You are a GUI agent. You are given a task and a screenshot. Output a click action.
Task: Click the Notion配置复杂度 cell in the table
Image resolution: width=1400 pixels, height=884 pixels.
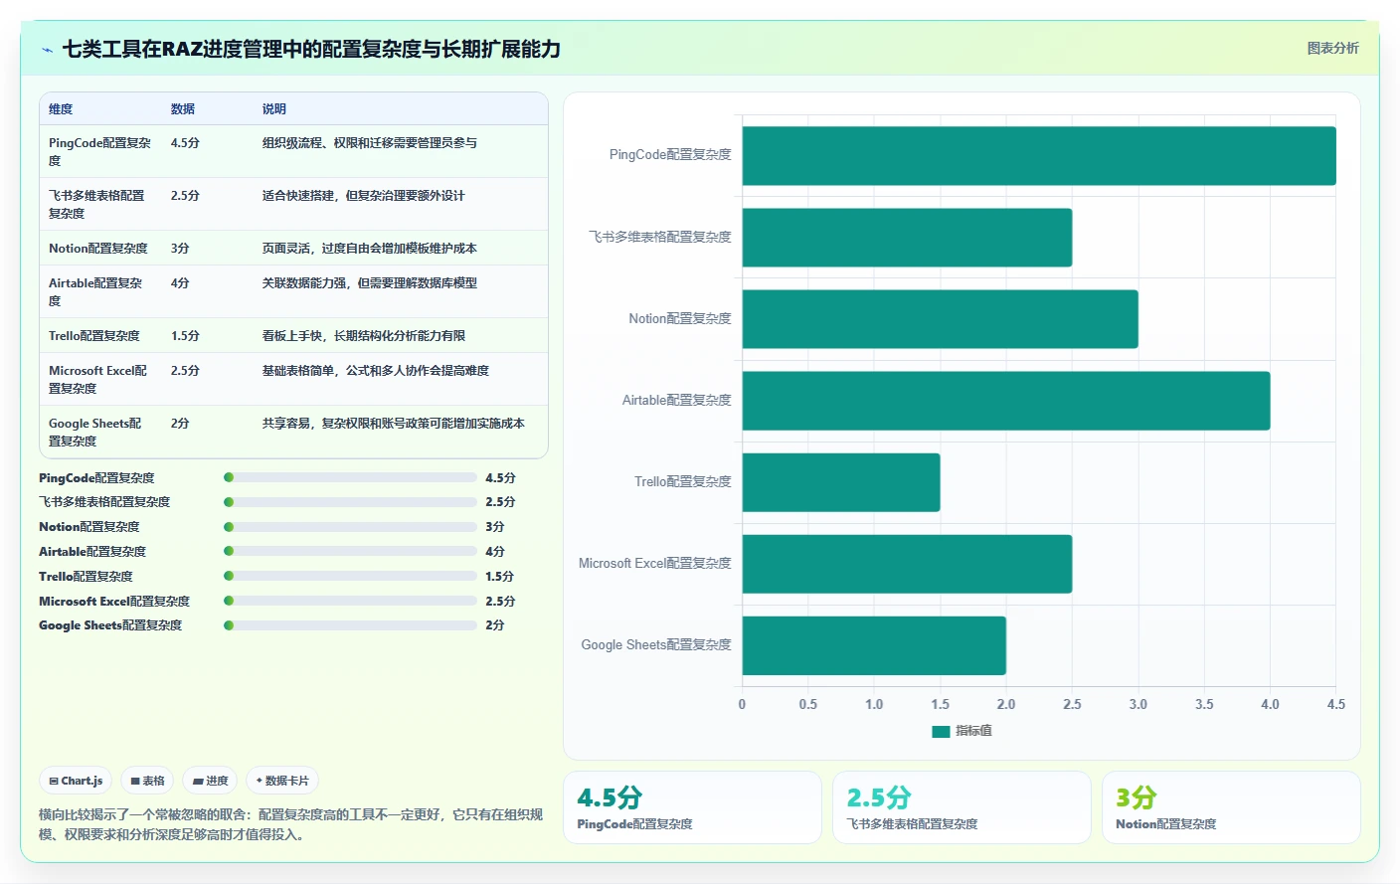[x=98, y=249]
